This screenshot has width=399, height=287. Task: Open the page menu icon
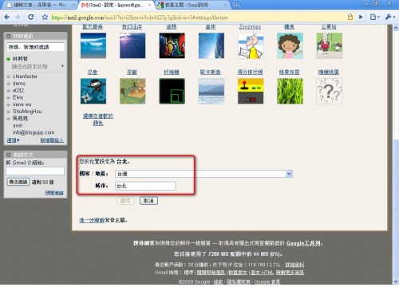[374, 18]
